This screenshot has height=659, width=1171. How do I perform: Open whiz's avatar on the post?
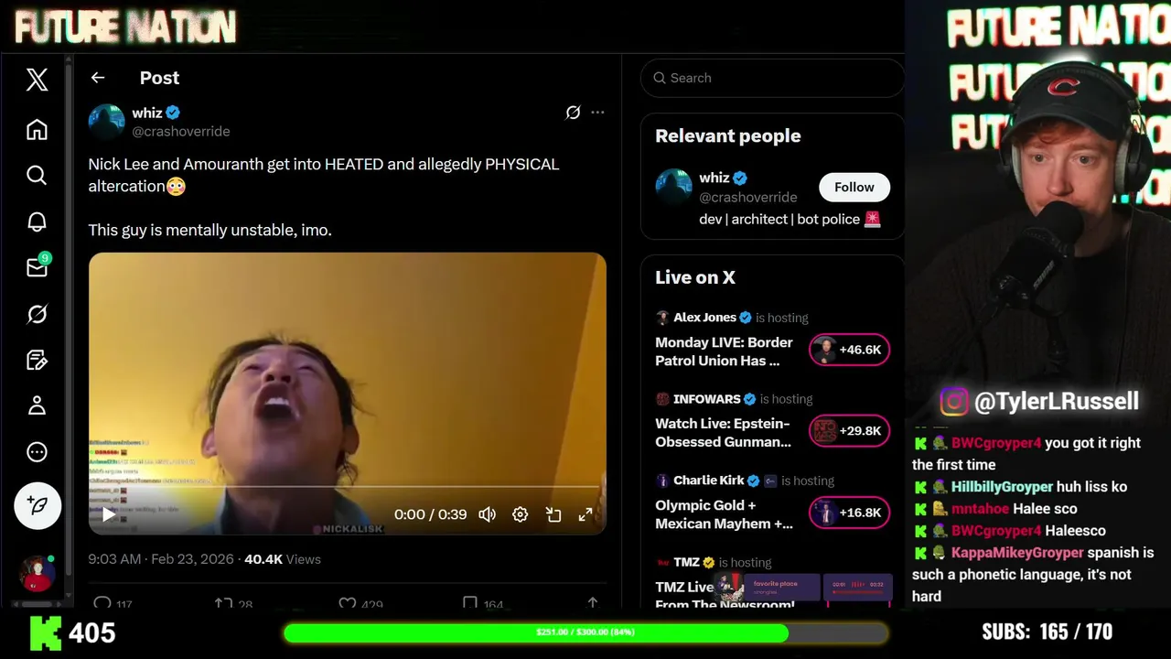[106, 122]
